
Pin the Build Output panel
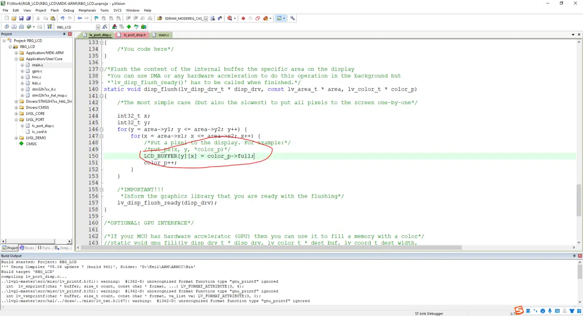[574, 256]
